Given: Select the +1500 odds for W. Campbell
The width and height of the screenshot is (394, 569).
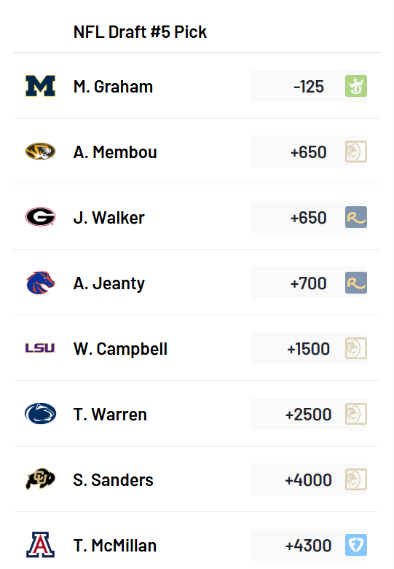Looking at the screenshot, I should [x=308, y=349].
